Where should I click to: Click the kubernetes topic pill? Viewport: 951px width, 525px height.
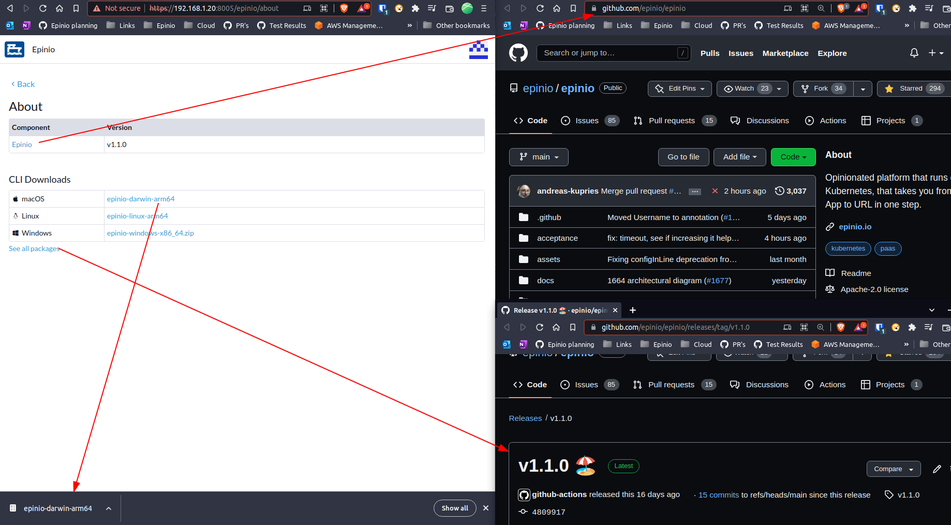[848, 249]
